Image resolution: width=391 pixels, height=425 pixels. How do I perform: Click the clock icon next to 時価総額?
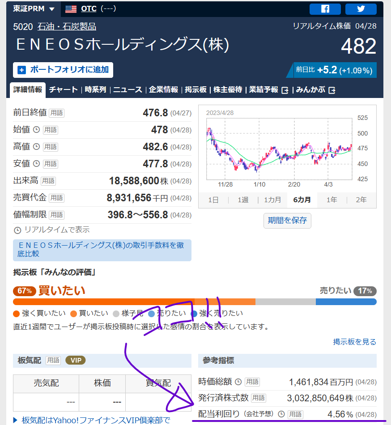point(238,382)
